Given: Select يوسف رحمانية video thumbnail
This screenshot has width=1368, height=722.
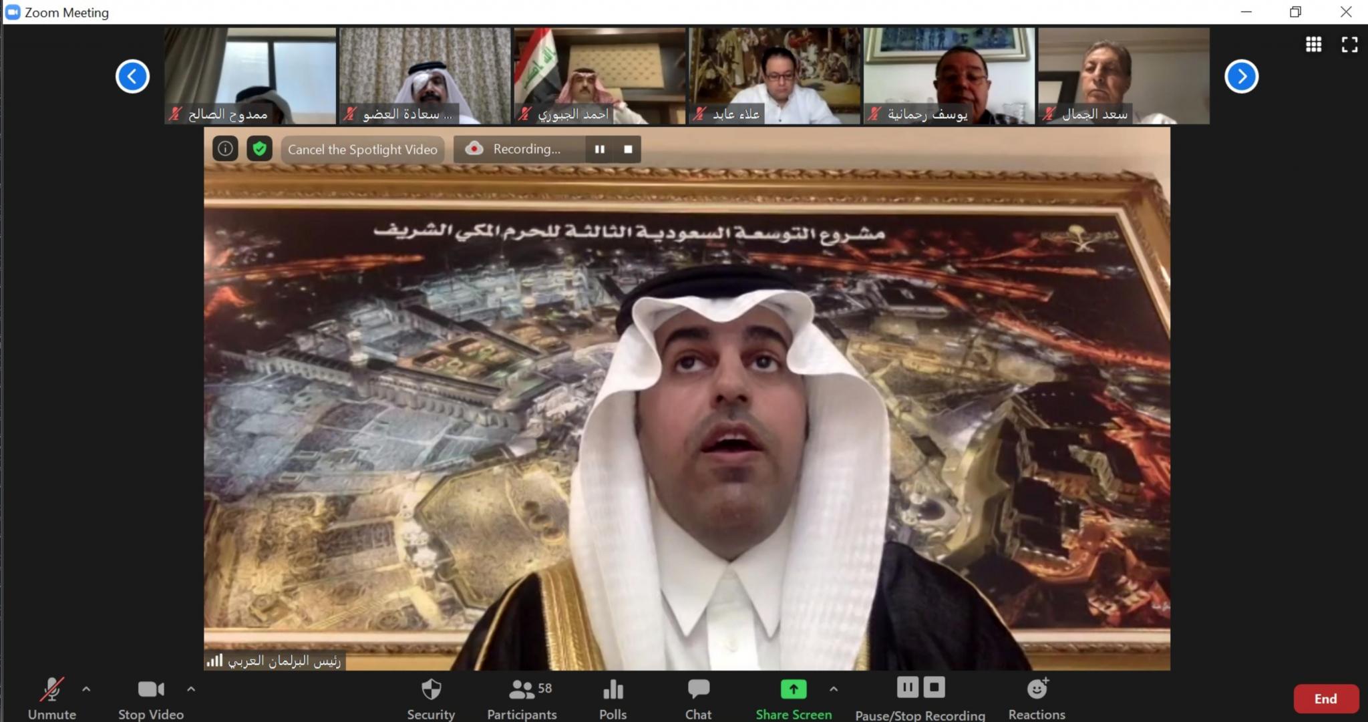Looking at the screenshot, I should (x=949, y=75).
